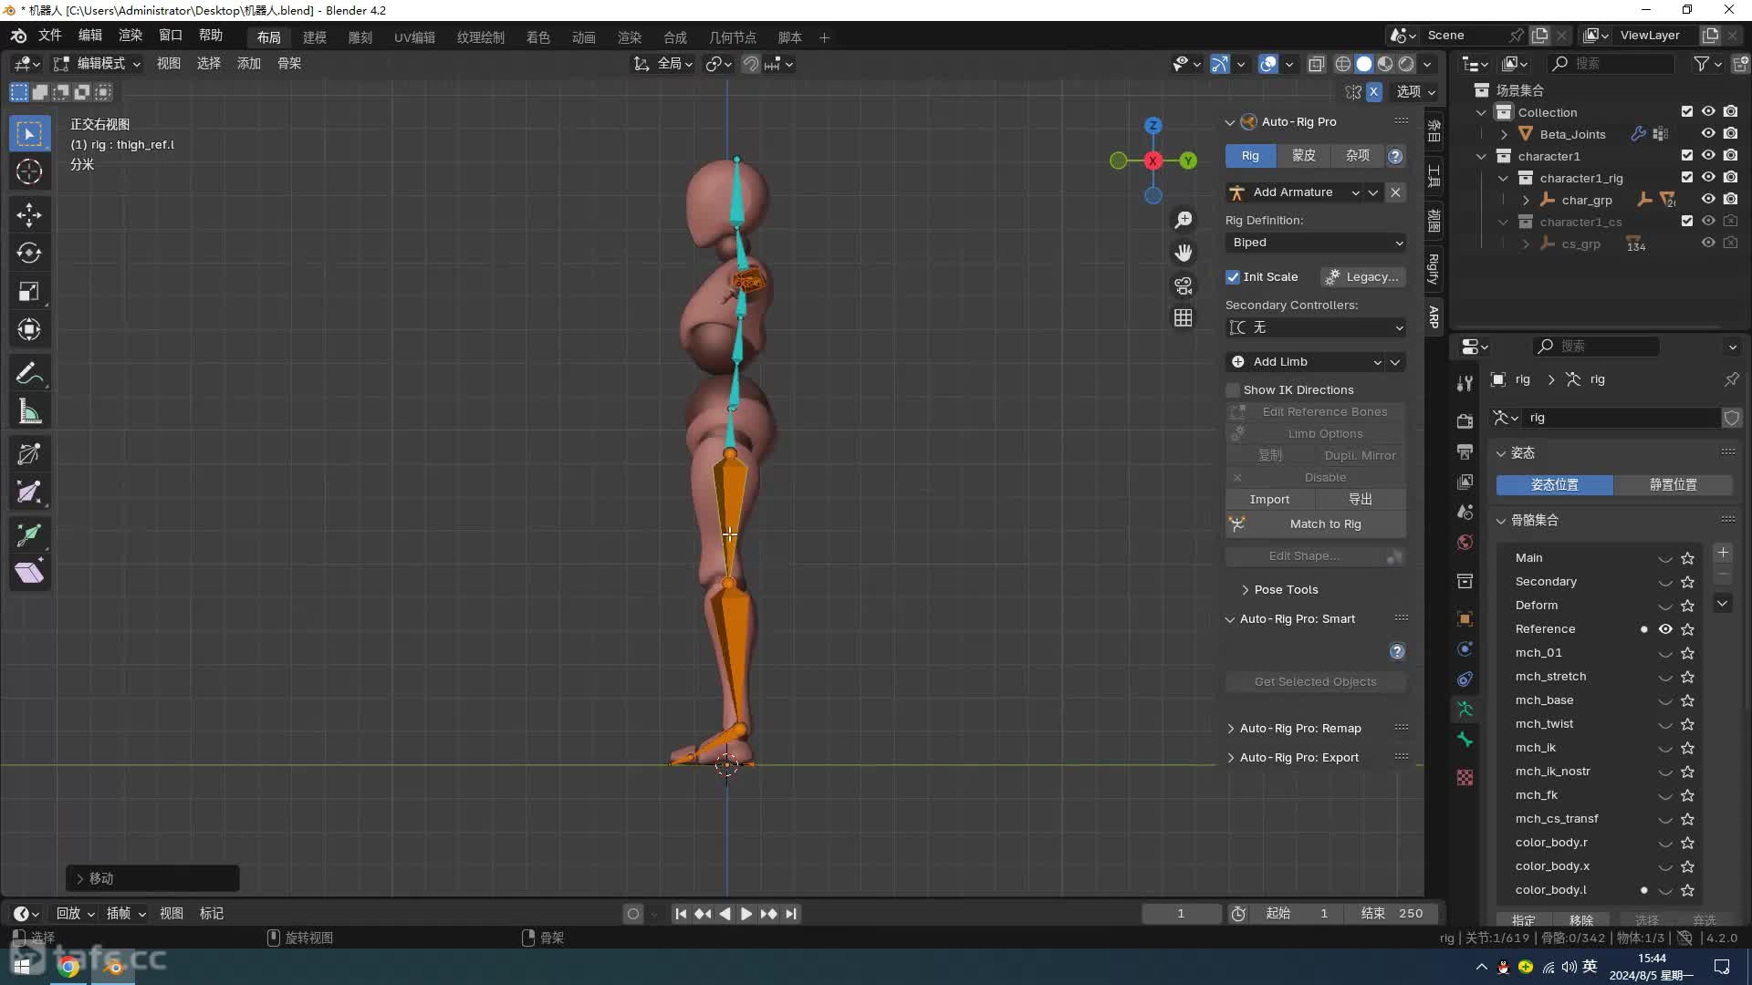Open the Render properties tab

(1465, 420)
